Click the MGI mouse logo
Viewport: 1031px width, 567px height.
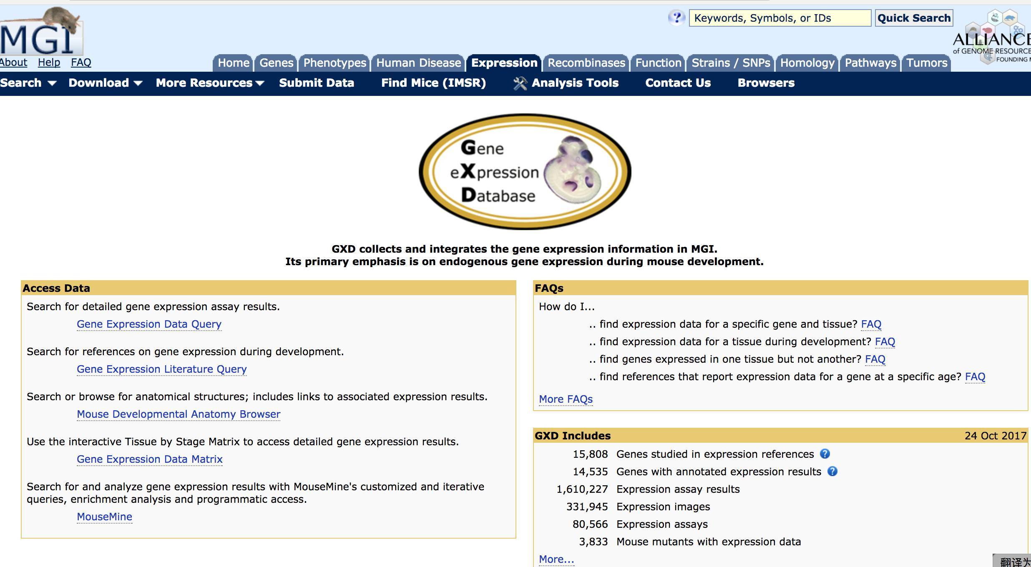tap(41, 32)
